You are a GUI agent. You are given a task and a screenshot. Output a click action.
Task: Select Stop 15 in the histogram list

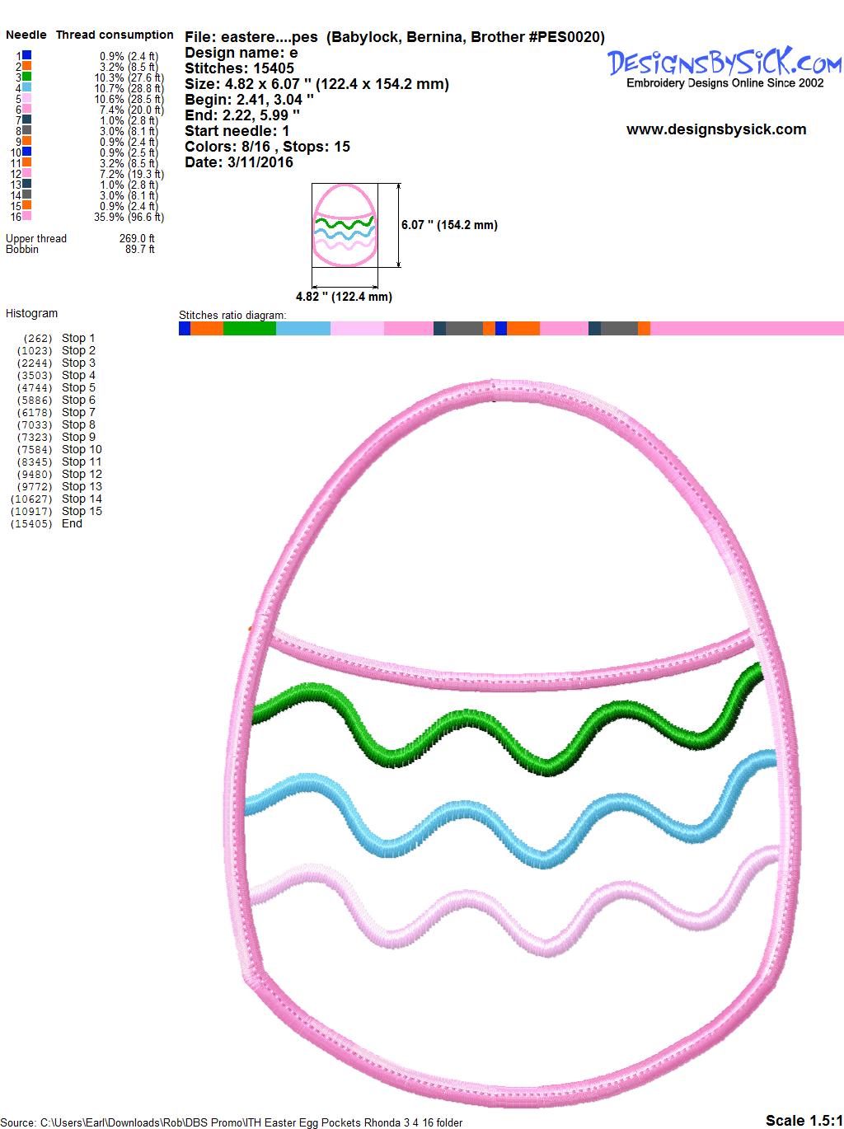pos(82,511)
